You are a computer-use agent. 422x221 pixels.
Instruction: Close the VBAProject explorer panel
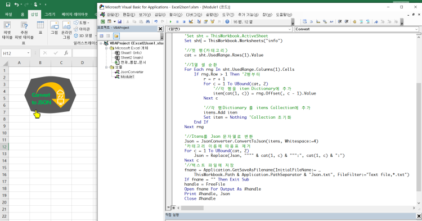point(160,29)
